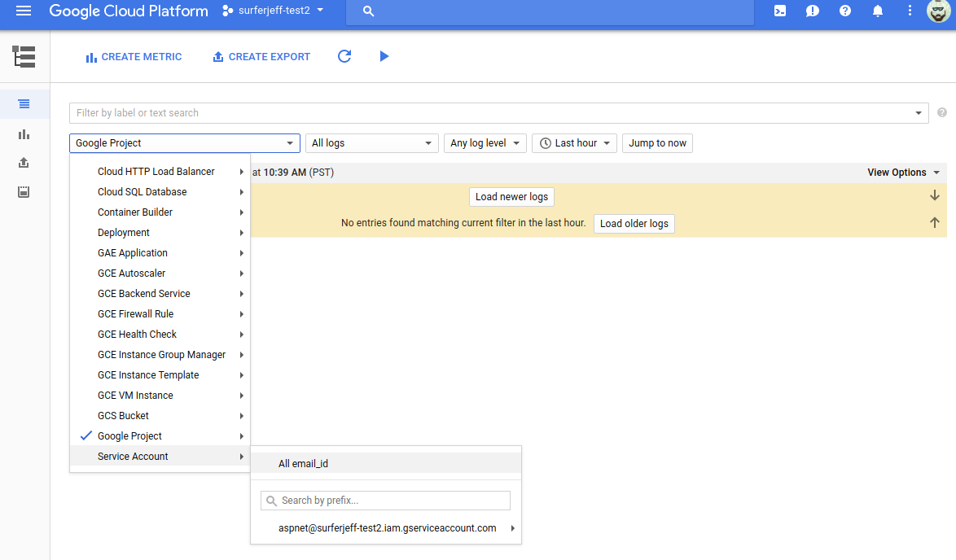Click the Refresh logs icon
This screenshot has width=956, height=560.
click(x=344, y=56)
